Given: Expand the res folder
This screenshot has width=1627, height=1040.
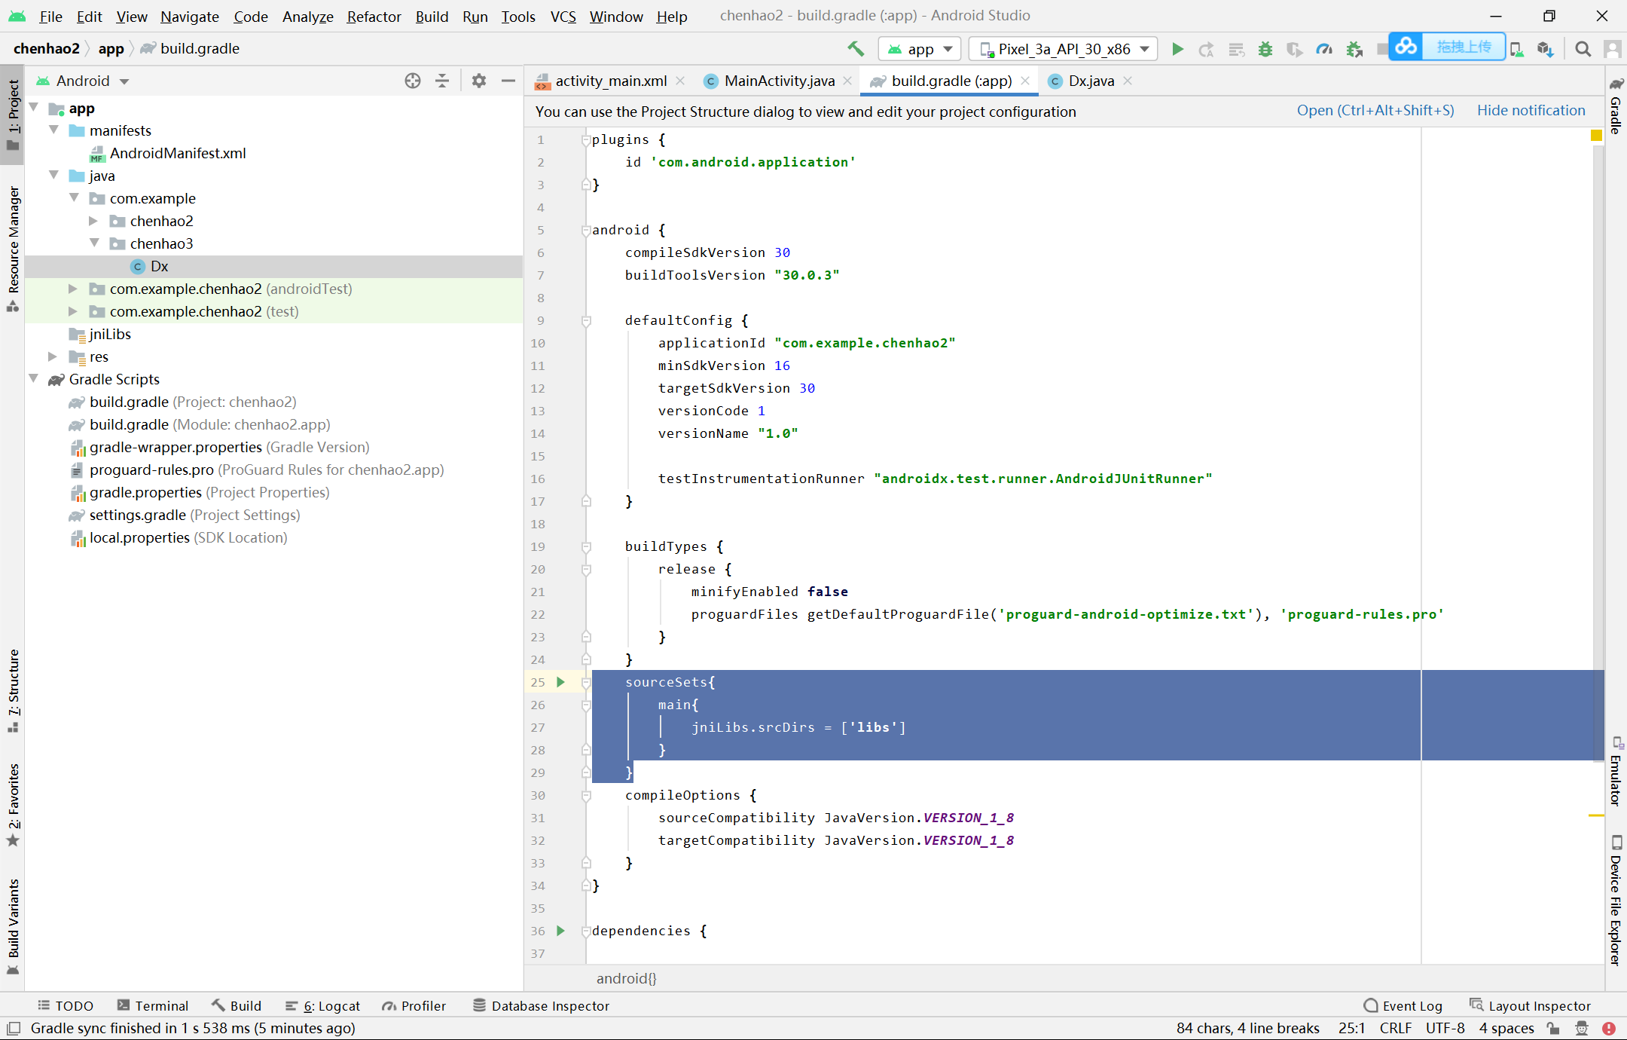Looking at the screenshot, I should point(51,356).
